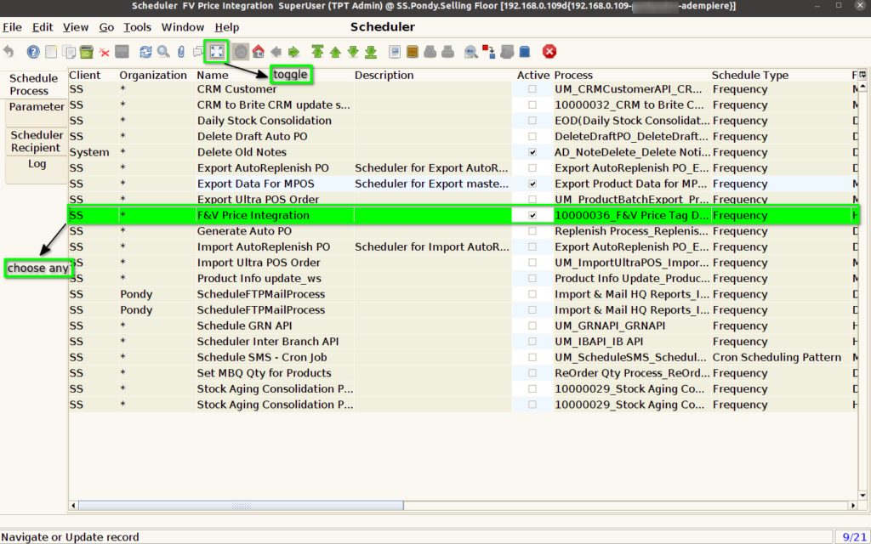Click the horizontal scrollbar right arrow
871x544 pixels.
(853, 506)
